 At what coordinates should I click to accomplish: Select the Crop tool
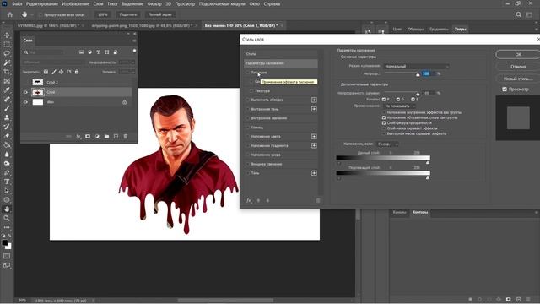[7, 72]
